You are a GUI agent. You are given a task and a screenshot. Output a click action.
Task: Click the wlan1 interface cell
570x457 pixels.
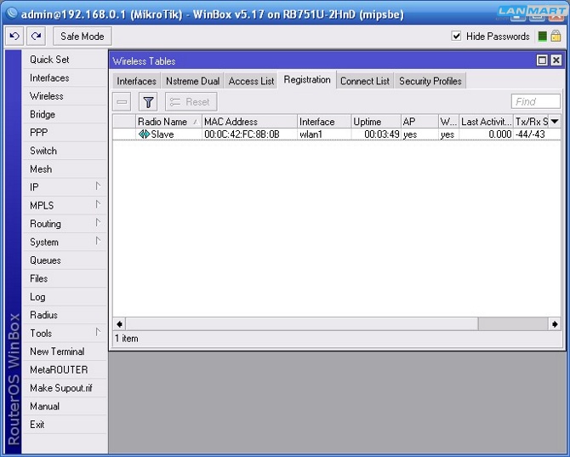tap(311, 134)
